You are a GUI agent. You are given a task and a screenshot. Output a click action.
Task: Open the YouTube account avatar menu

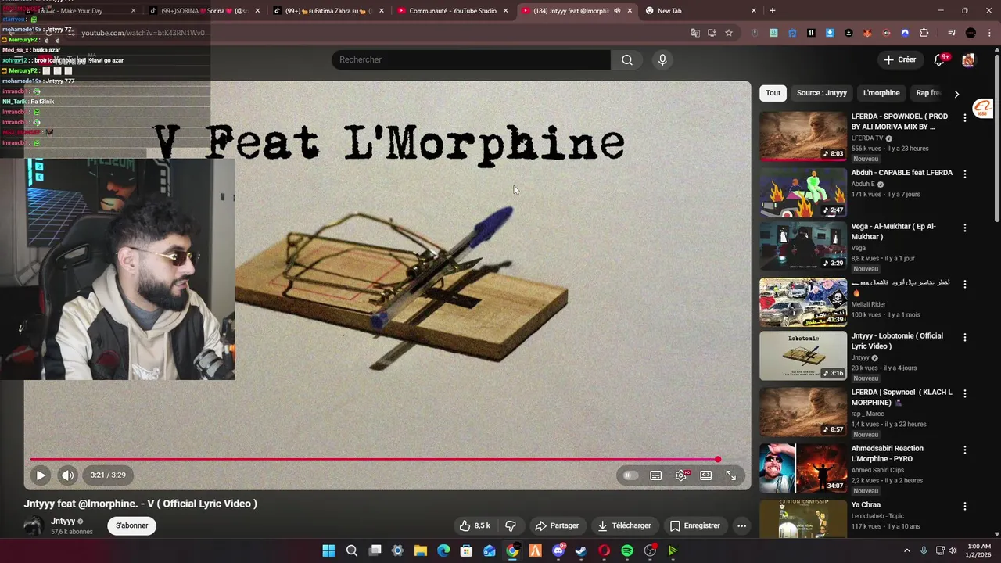tap(968, 59)
